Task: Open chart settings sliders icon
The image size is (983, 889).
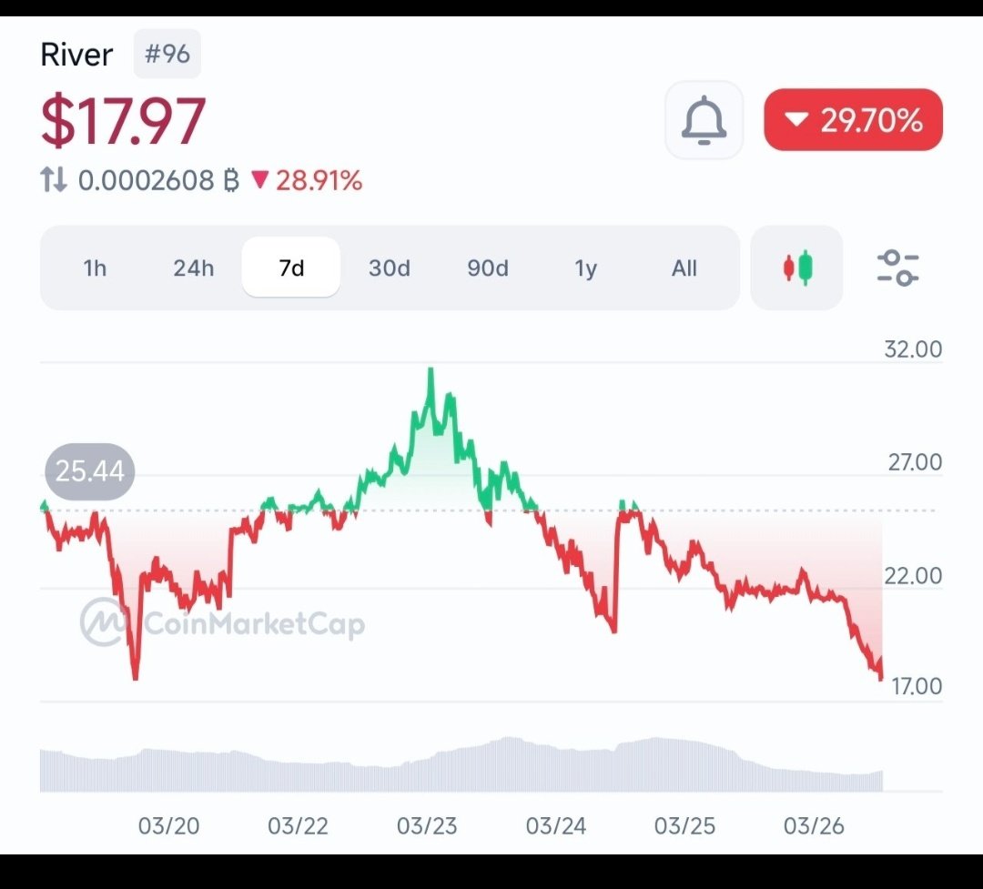Action: [x=897, y=268]
